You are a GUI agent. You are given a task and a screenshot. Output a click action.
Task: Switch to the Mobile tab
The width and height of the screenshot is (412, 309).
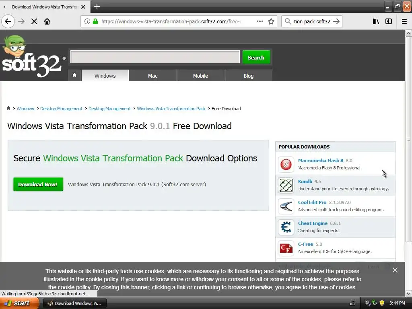point(200,76)
